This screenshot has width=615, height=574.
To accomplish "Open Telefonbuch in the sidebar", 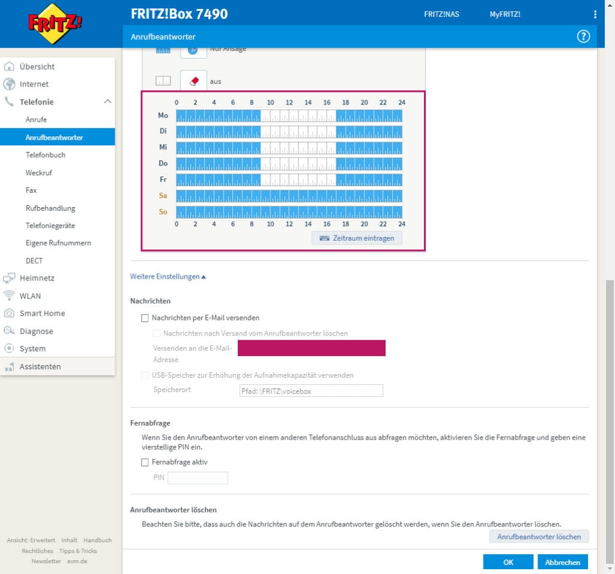I will tap(46, 155).
